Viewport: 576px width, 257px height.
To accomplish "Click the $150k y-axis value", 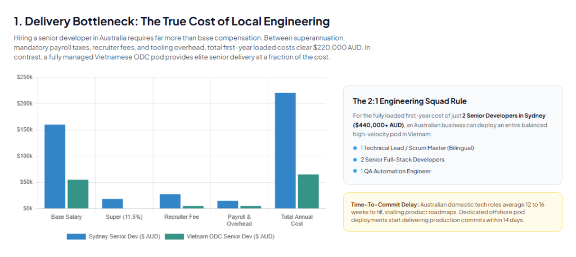I will pos(25,130).
